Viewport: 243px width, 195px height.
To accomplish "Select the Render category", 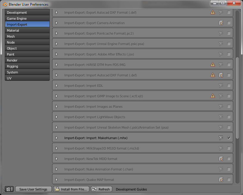I will [27, 60].
